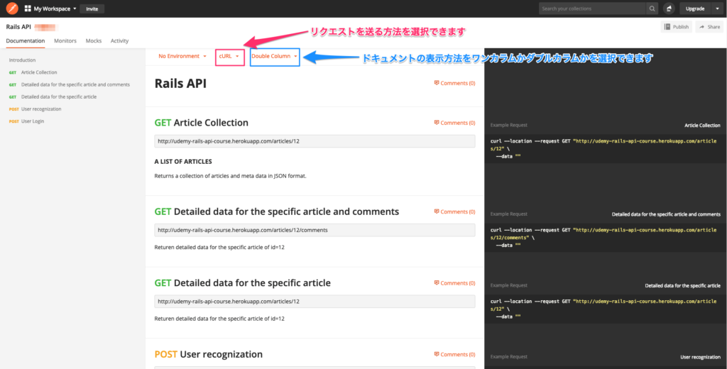Focus the Search your collections field

tap(591, 9)
